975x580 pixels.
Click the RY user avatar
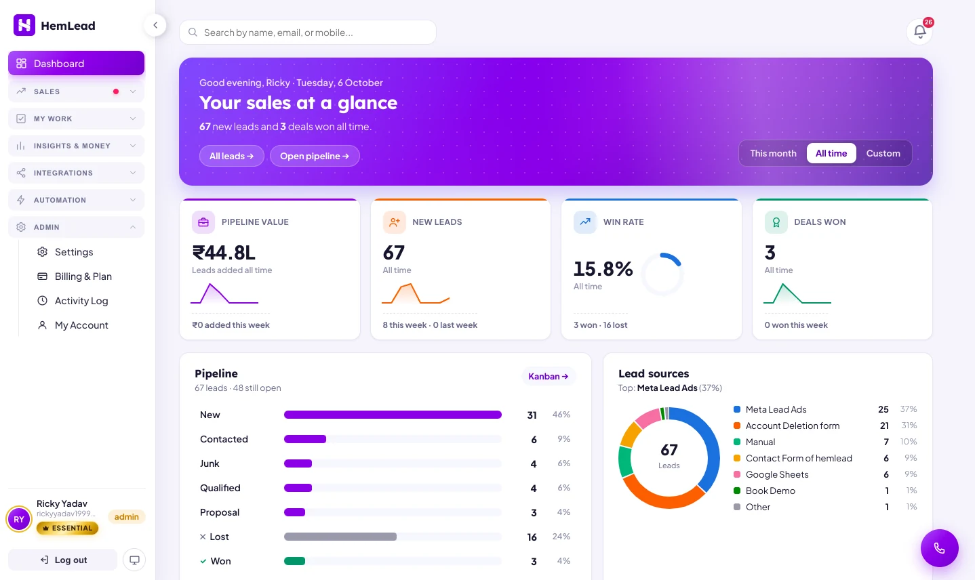19,520
